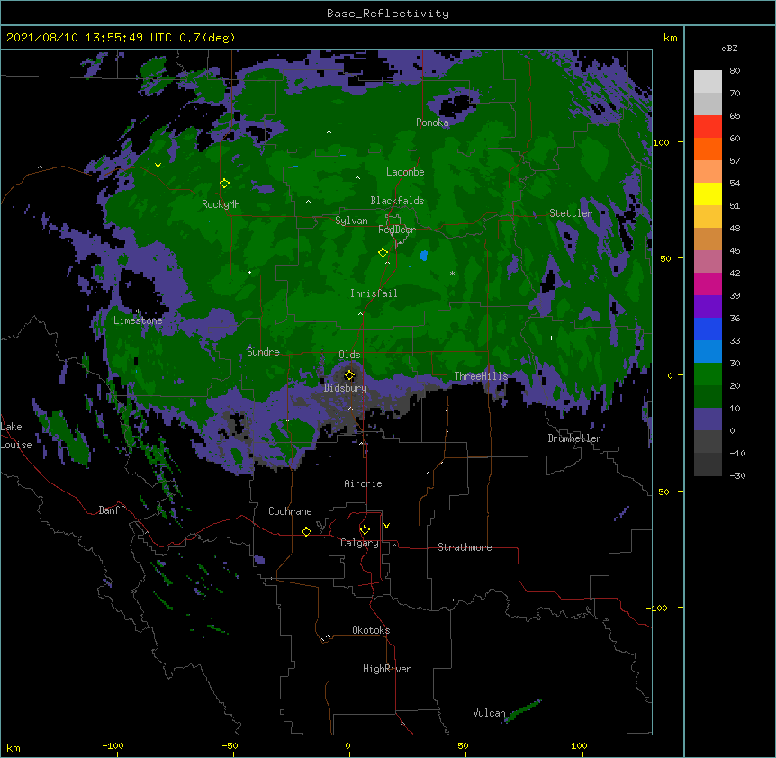Click the Calgary city label
Screen dimensions: 776x758
click(x=359, y=543)
